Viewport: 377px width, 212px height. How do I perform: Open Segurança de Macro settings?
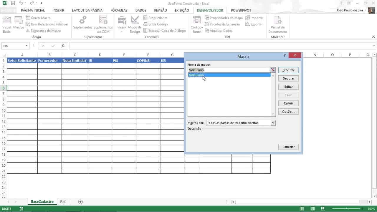pos(43,31)
